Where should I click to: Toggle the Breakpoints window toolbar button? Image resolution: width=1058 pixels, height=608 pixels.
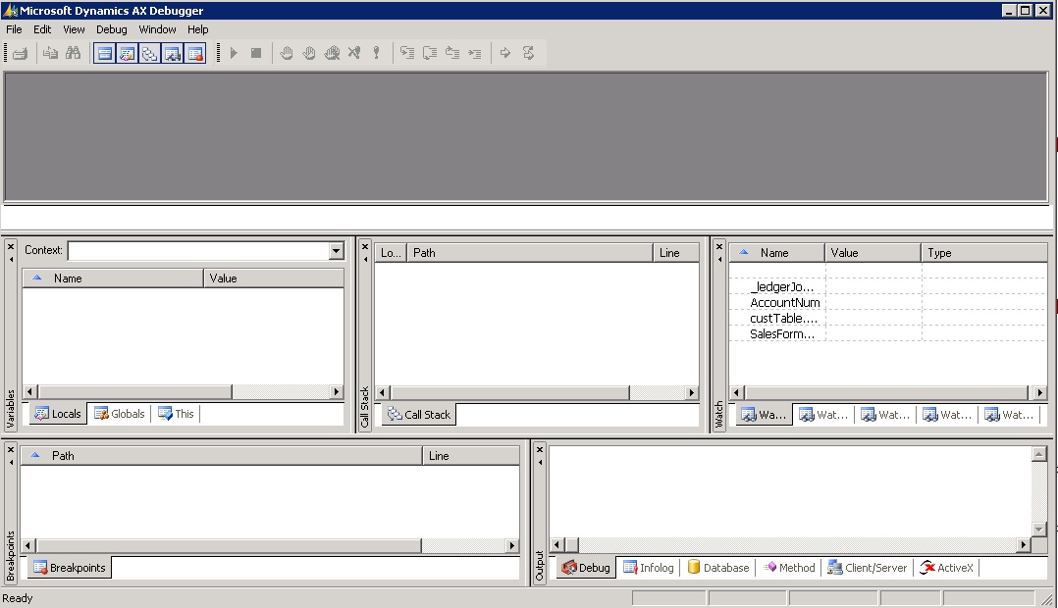pyautogui.click(x=195, y=53)
